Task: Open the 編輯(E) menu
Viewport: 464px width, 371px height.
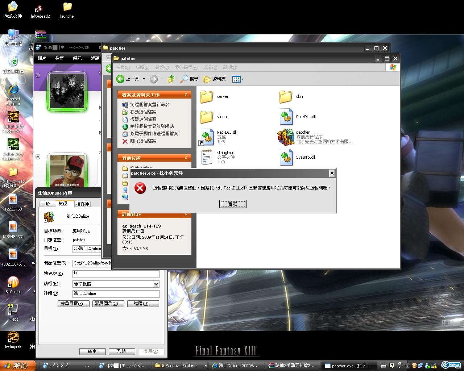Action: click(142, 67)
